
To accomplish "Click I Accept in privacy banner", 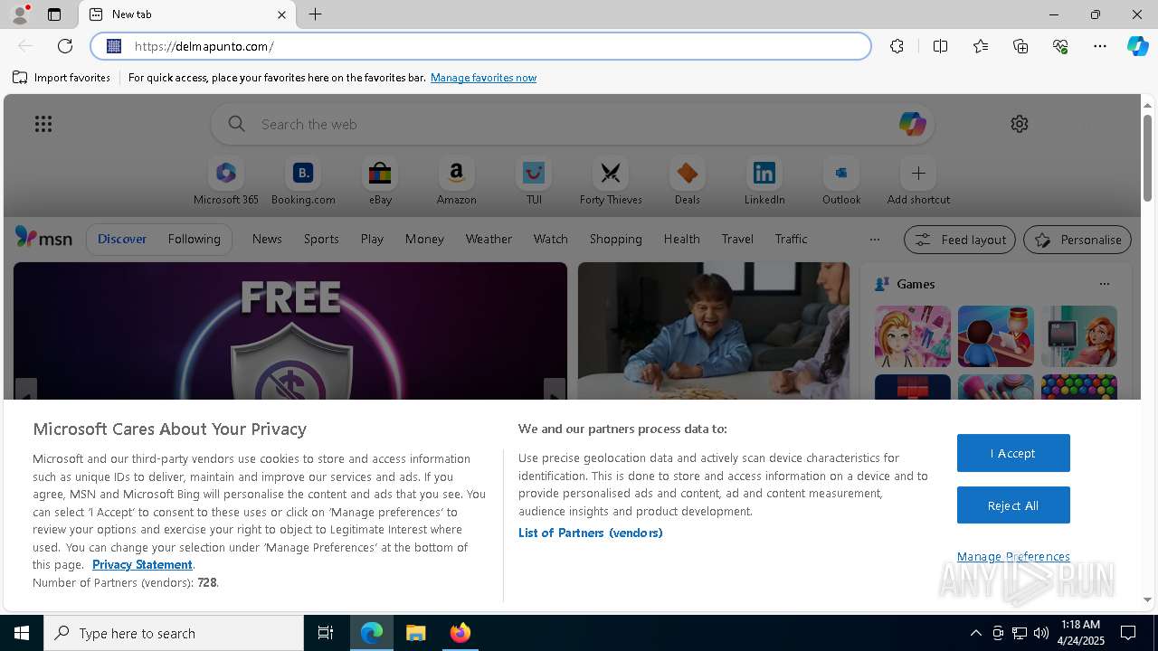I will (1013, 453).
